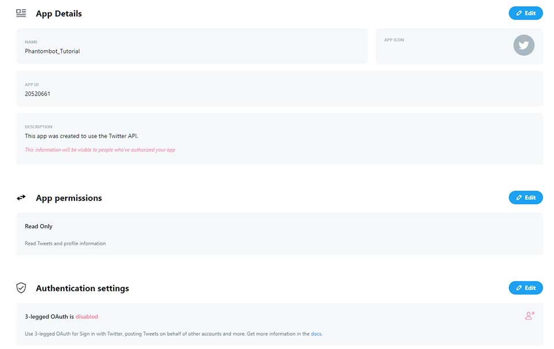Click the Twitter bird app icon
This screenshot has height=349, width=554.
pyautogui.click(x=523, y=45)
